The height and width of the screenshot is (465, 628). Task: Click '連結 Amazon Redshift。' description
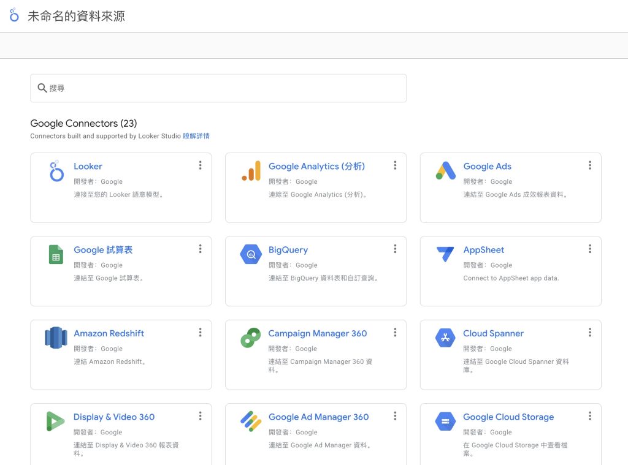tap(110, 361)
